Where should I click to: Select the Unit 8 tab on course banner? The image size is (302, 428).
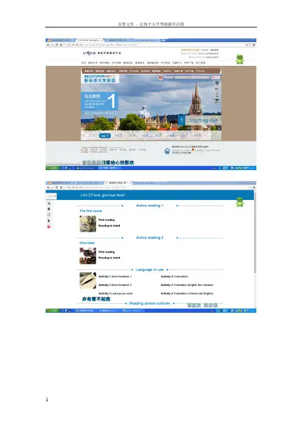198,135
